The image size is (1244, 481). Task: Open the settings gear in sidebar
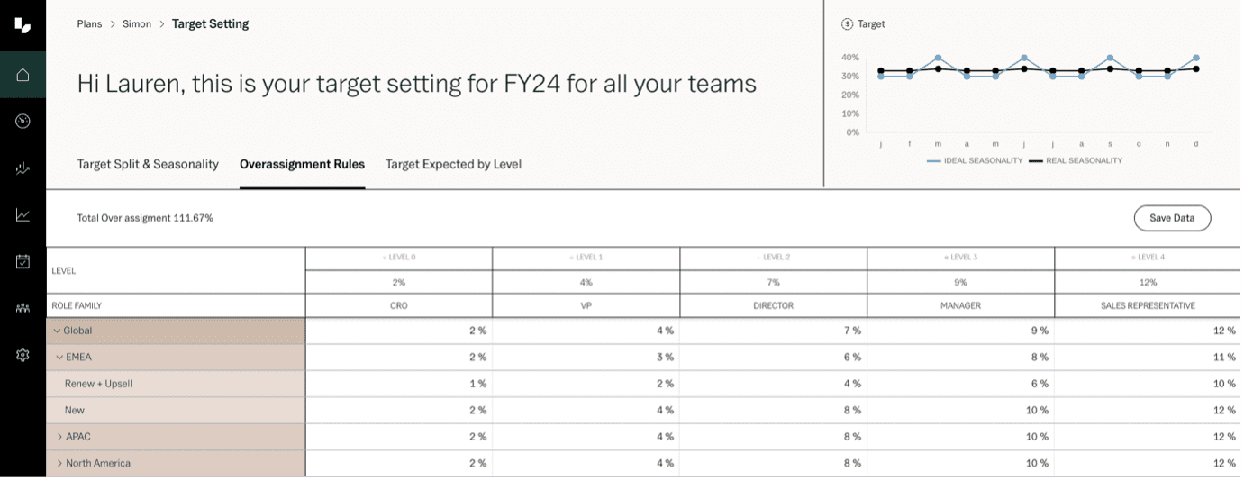click(x=23, y=355)
